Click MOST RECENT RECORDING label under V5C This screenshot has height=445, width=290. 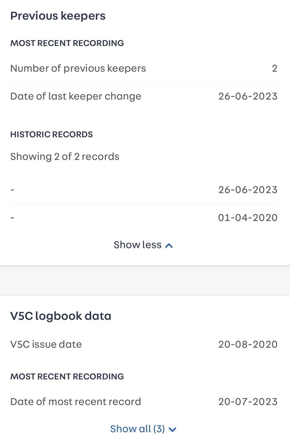point(67,376)
